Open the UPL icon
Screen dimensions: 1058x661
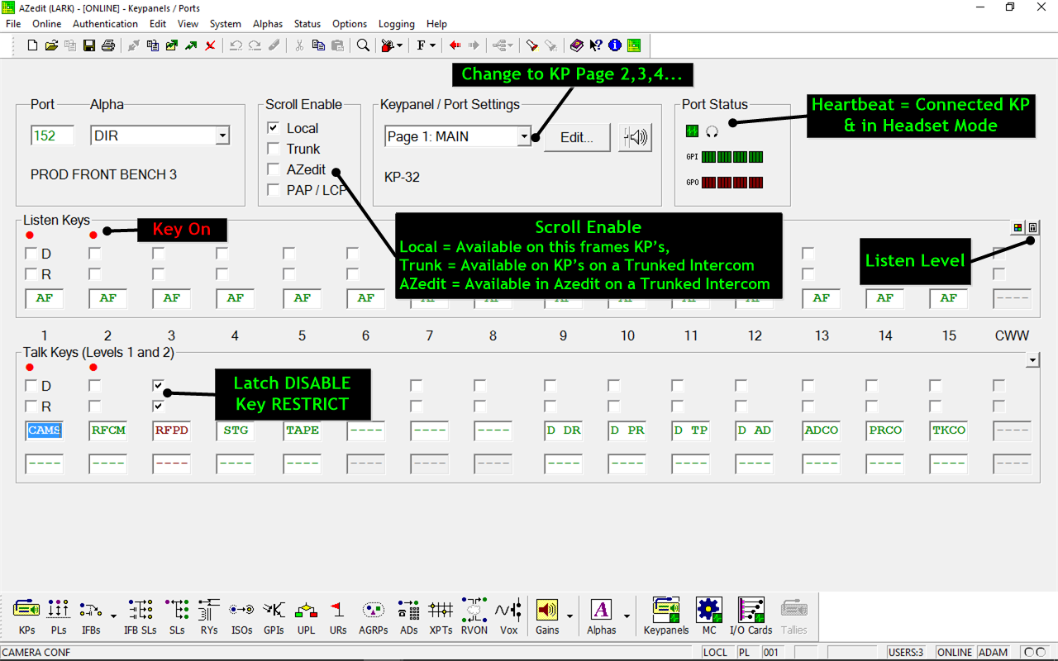(x=307, y=616)
